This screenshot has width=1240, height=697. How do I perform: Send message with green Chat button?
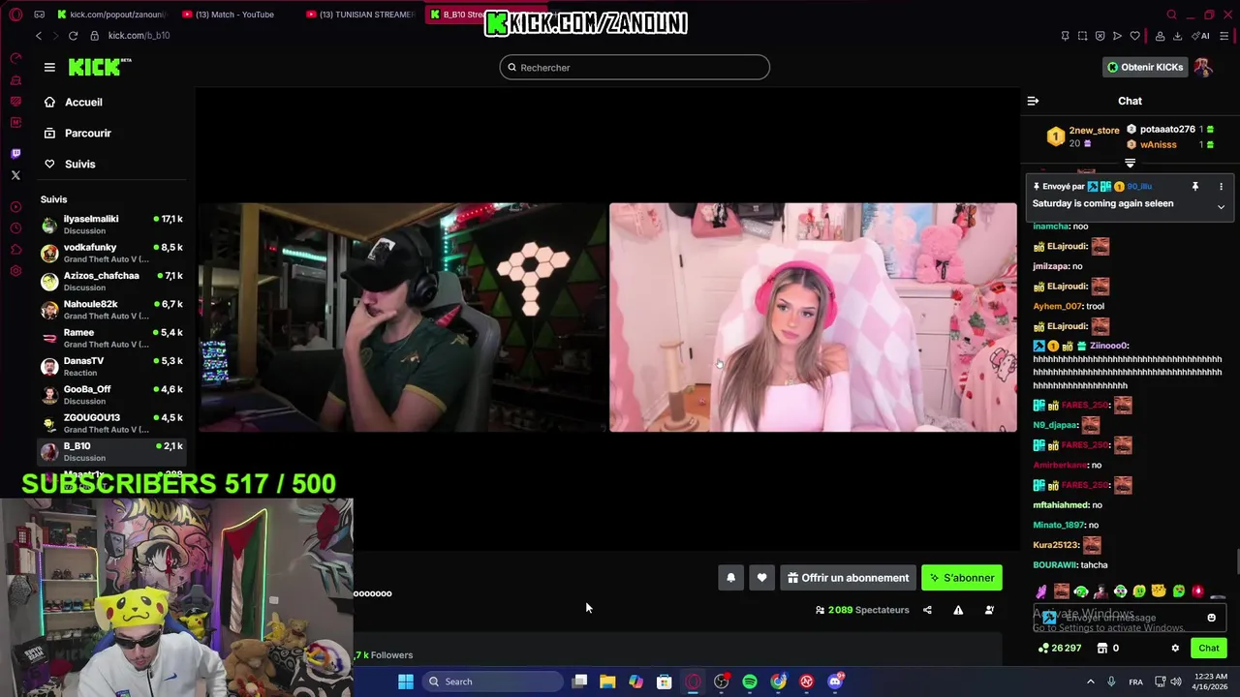[x=1208, y=649]
